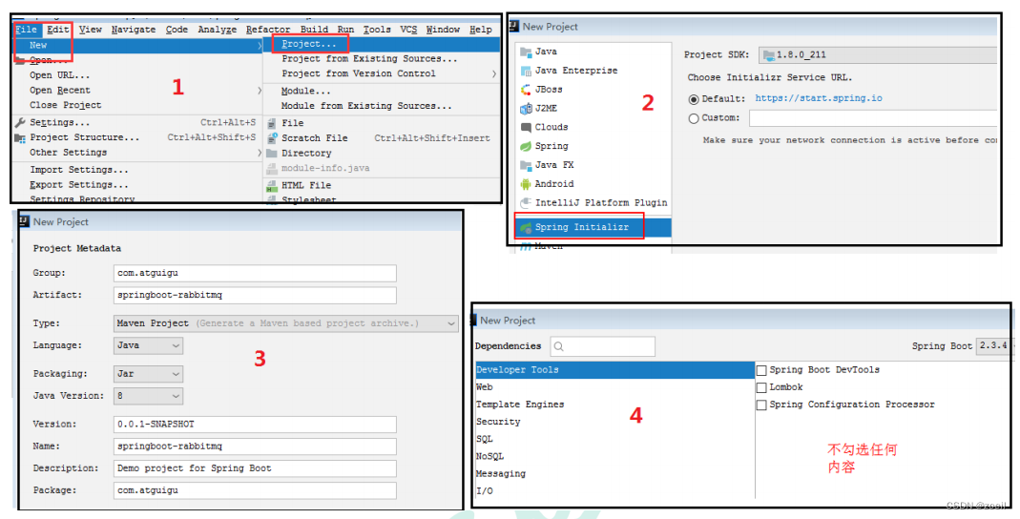The height and width of the screenshot is (519, 1020).
Task: Click the Package field
Action: click(x=255, y=490)
